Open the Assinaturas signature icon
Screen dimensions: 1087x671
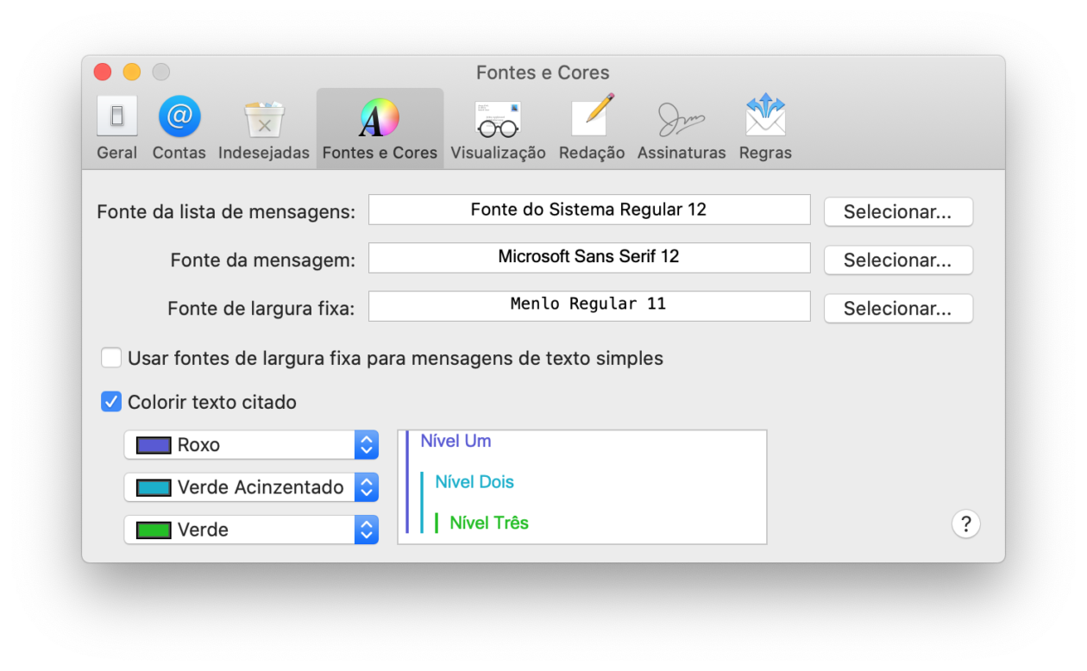pos(682,126)
